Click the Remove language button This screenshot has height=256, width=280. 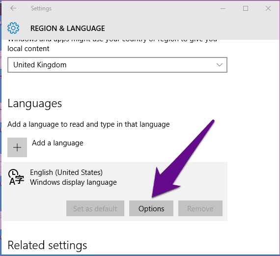tap(200, 208)
